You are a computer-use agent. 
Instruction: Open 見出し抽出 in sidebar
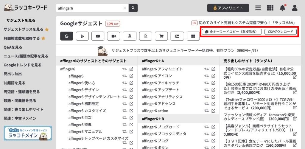coord(13,74)
